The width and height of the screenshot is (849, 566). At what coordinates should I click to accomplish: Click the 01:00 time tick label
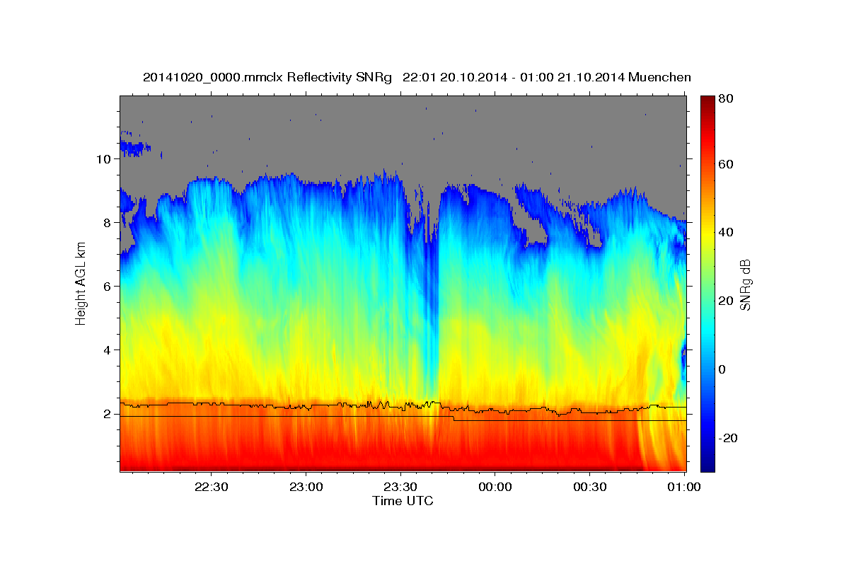click(684, 487)
